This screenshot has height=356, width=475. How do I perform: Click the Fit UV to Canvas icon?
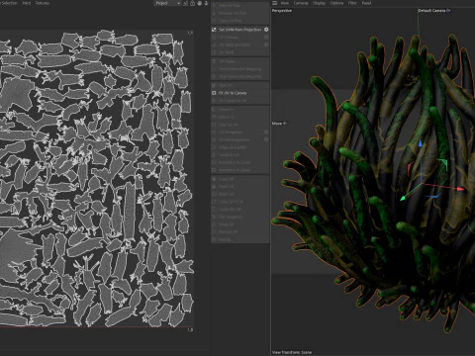coord(214,93)
